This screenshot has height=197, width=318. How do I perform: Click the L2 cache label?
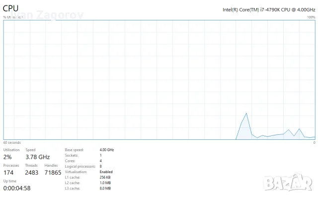coord(73,183)
